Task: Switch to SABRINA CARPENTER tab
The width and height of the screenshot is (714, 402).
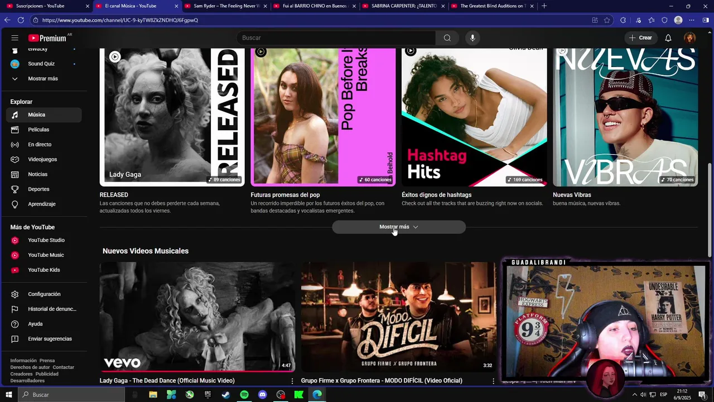Action: click(402, 6)
